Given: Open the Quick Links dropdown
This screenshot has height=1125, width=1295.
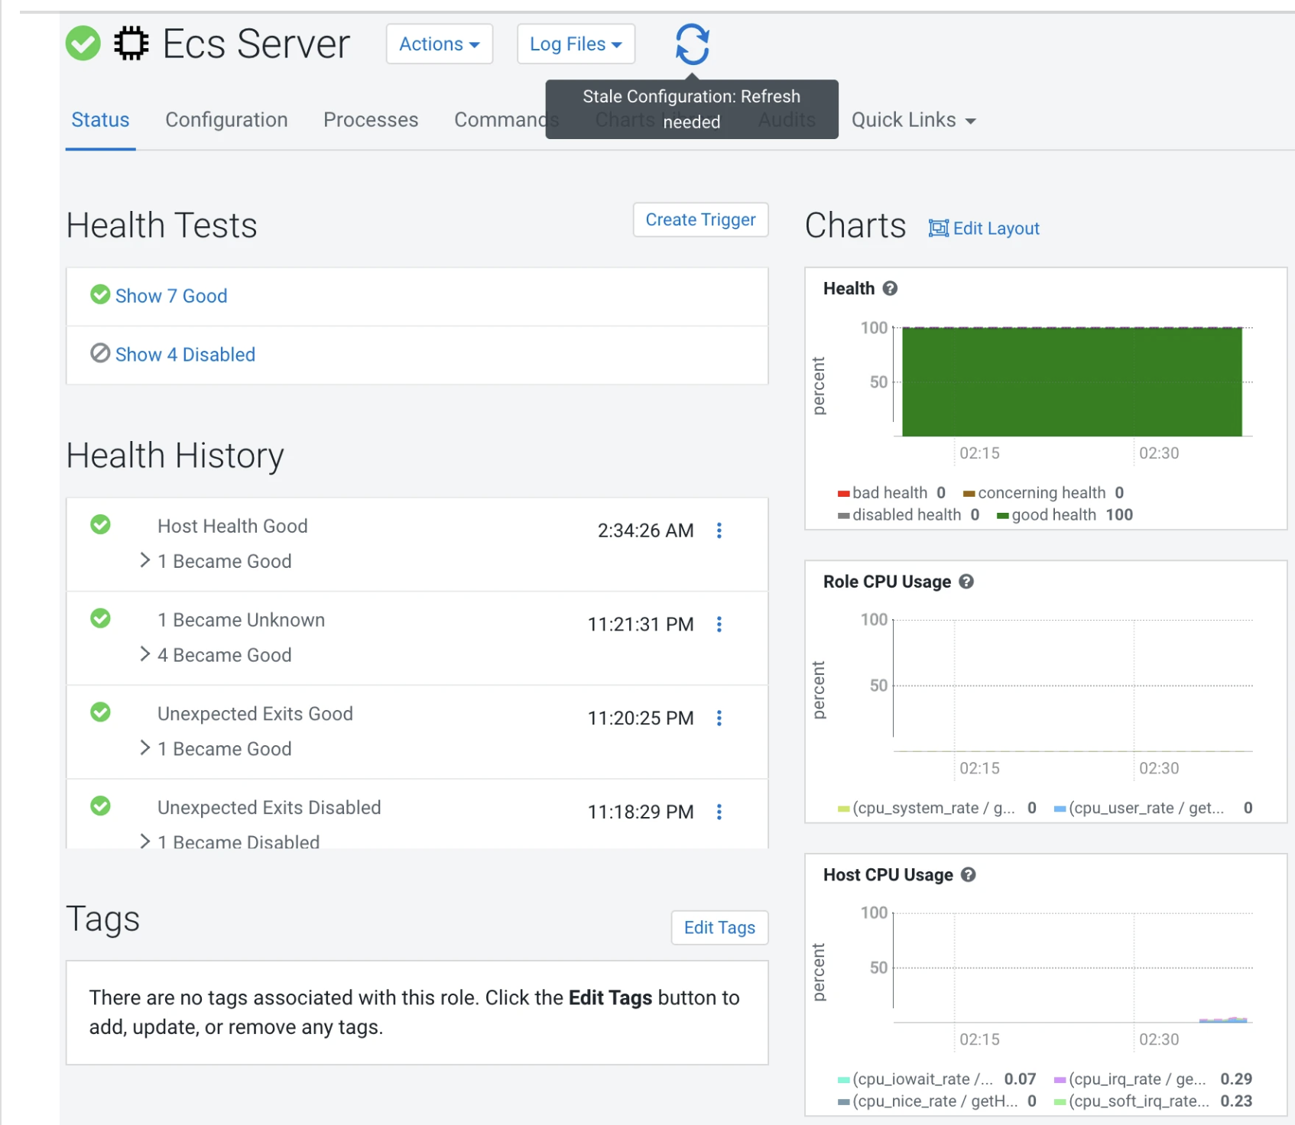Looking at the screenshot, I should (x=914, y=120).
